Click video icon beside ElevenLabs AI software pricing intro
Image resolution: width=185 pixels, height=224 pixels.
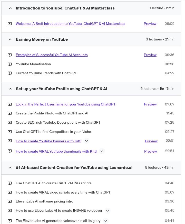pyautogui.click(x=10, y=201)
